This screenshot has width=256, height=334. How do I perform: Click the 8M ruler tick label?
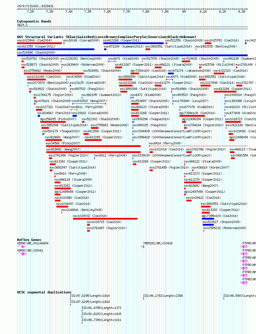point(184,12)
